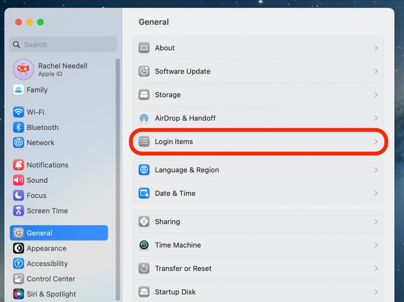Click the sidebar vertical scrollbar

click(118, 180)
